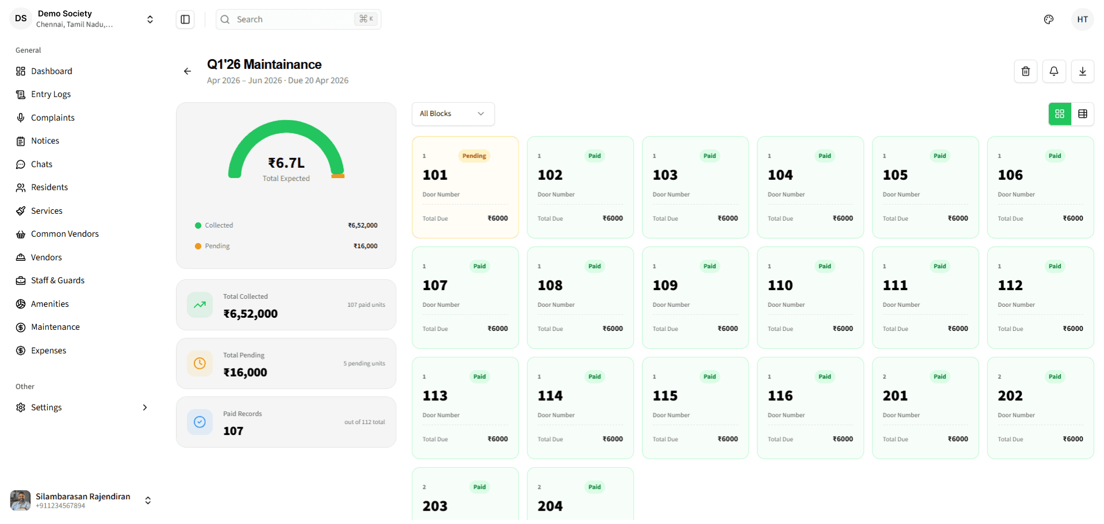This screenshot has height=524, width=1104.
Task: Click the Total Collected trend icon
Action: click(x=200, y=305)
